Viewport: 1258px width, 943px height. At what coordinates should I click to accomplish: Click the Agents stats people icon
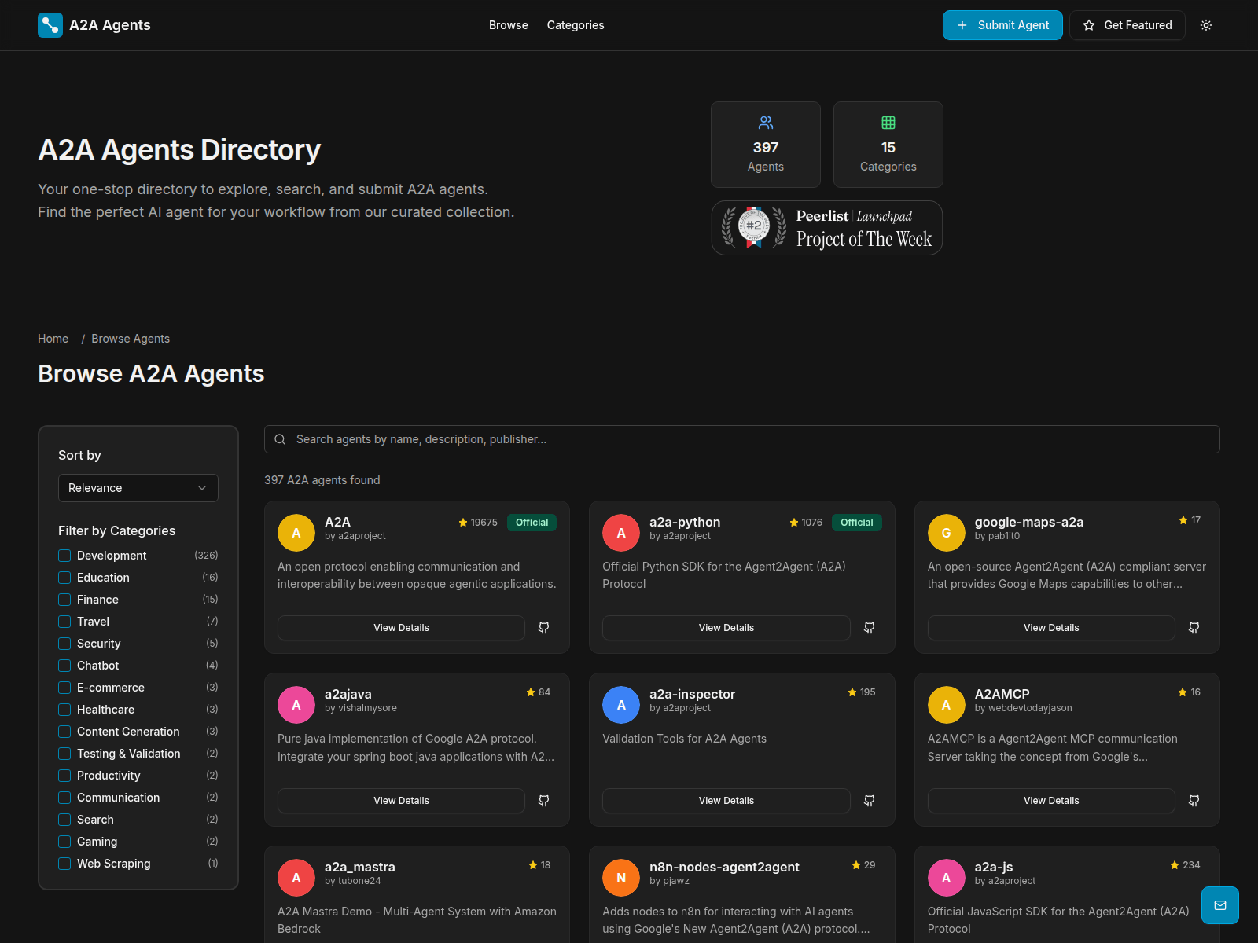(765, 123)
